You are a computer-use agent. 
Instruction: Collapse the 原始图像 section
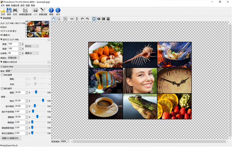point(1,18)
